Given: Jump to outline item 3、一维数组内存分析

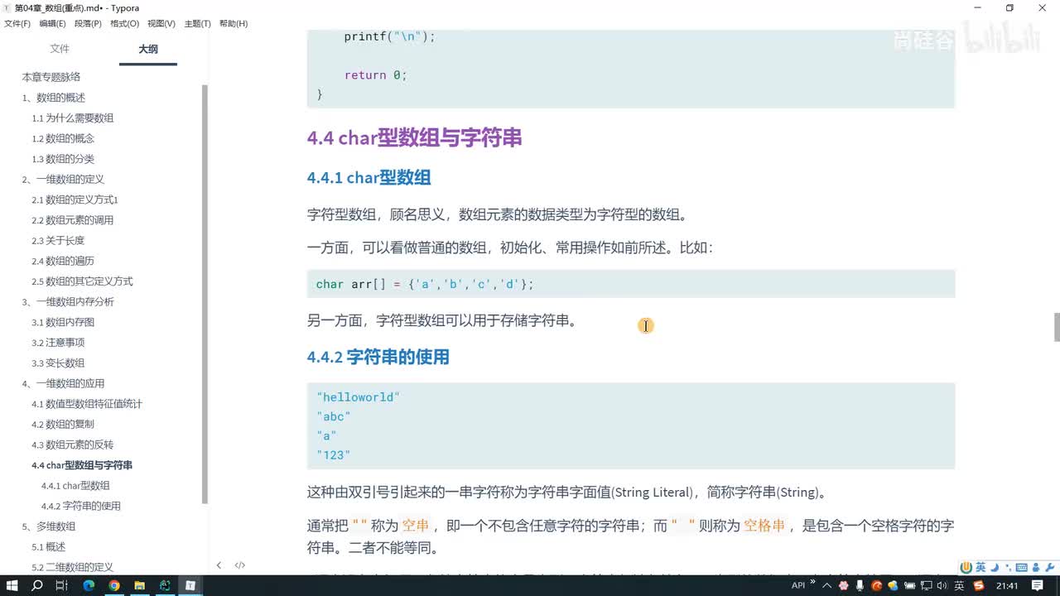Looking at the screenshot, I should click(68, 301).
